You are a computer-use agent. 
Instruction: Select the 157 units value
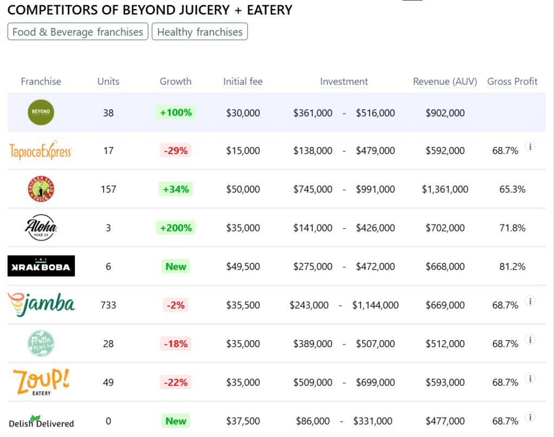tap(108, 189)
